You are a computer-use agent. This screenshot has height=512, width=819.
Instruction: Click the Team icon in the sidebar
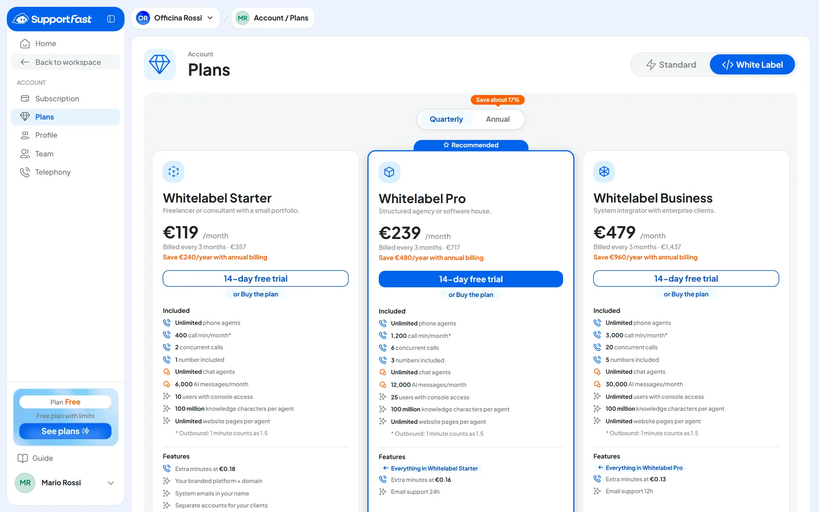tap(25, 154)
